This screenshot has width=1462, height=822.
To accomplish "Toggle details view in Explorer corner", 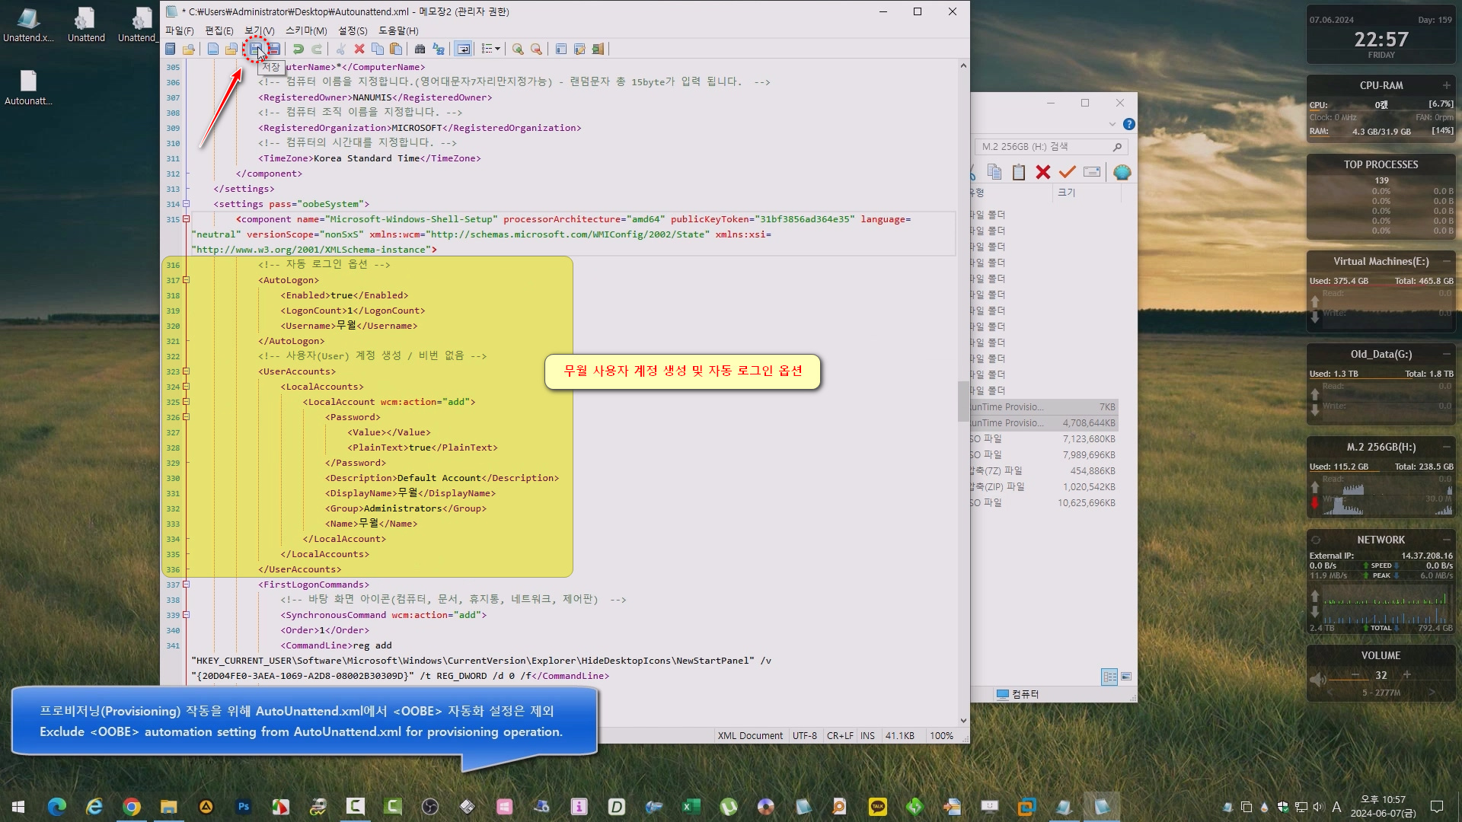I will click(x=1109, y=677).
